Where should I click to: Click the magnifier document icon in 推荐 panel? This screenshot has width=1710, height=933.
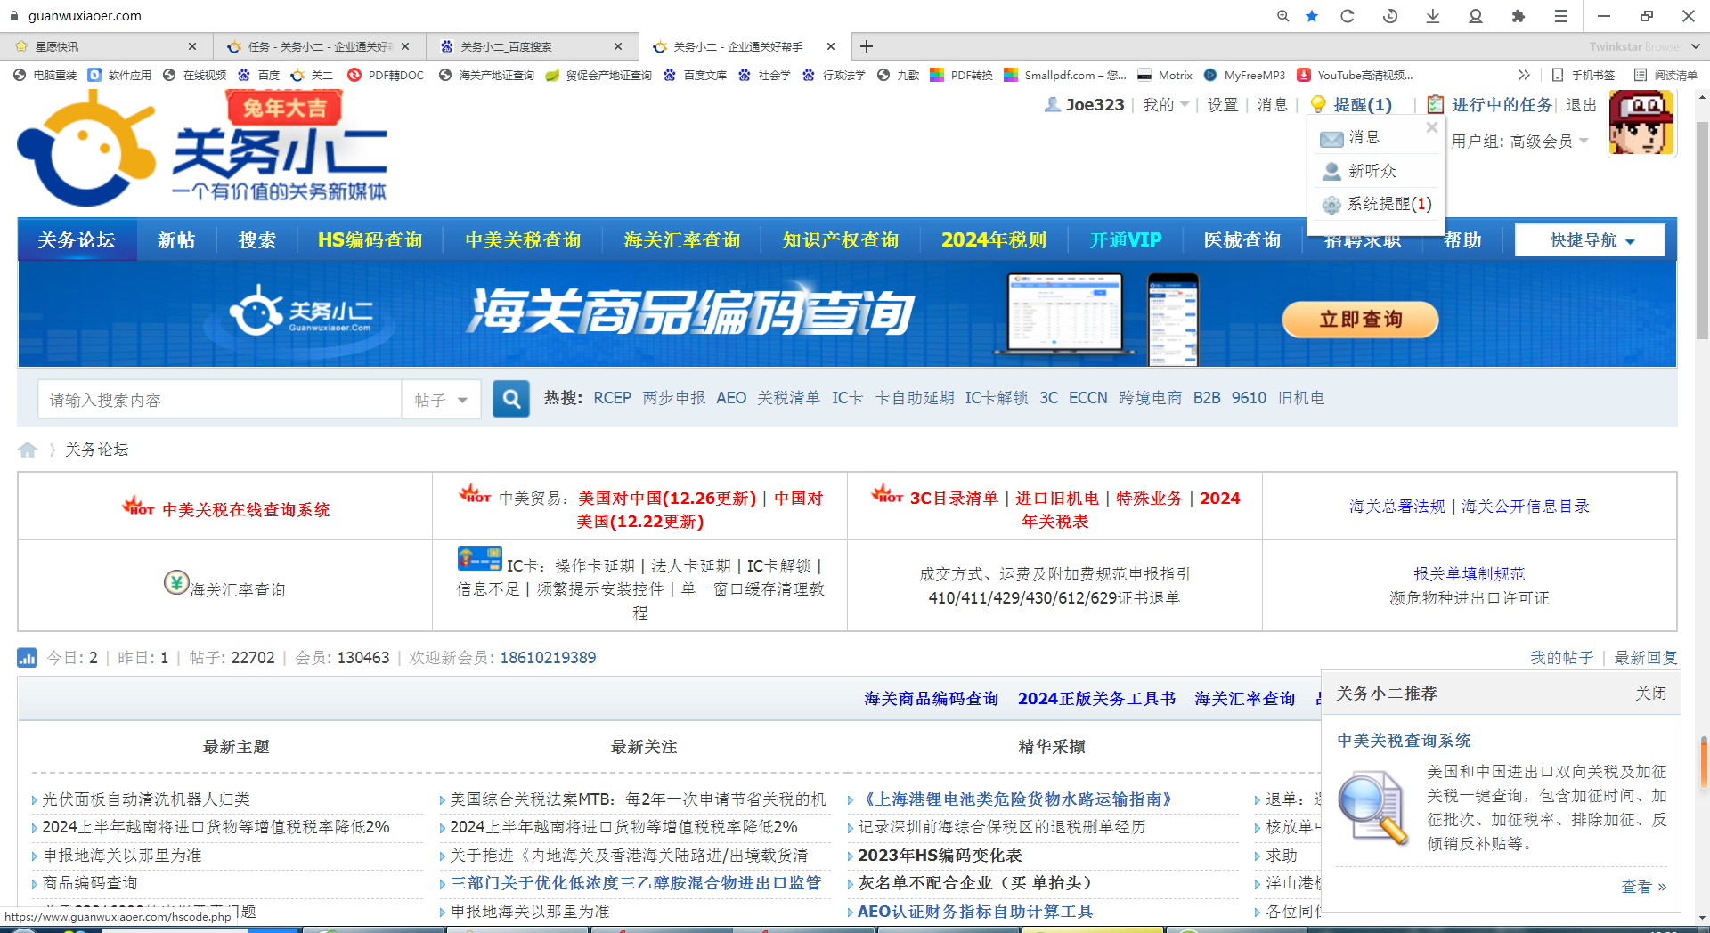coord(1374,807)
